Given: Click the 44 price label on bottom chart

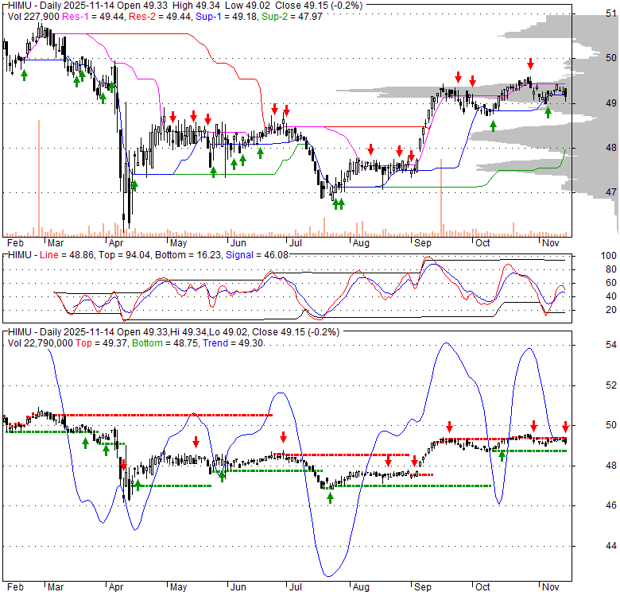Looking at the screenshot, I should (x=611, y=546).
